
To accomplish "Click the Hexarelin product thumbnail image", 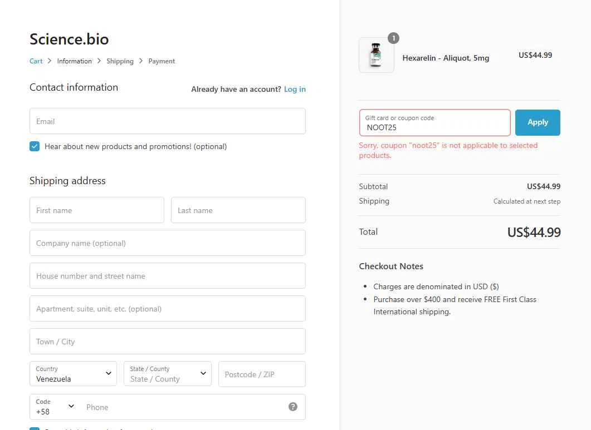I will (376, 55).
